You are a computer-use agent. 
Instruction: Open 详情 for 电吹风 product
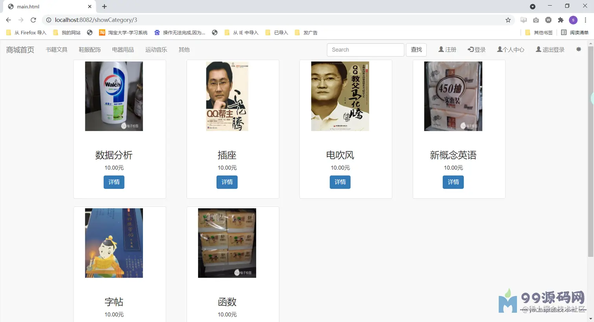click(x=340, y=182)
